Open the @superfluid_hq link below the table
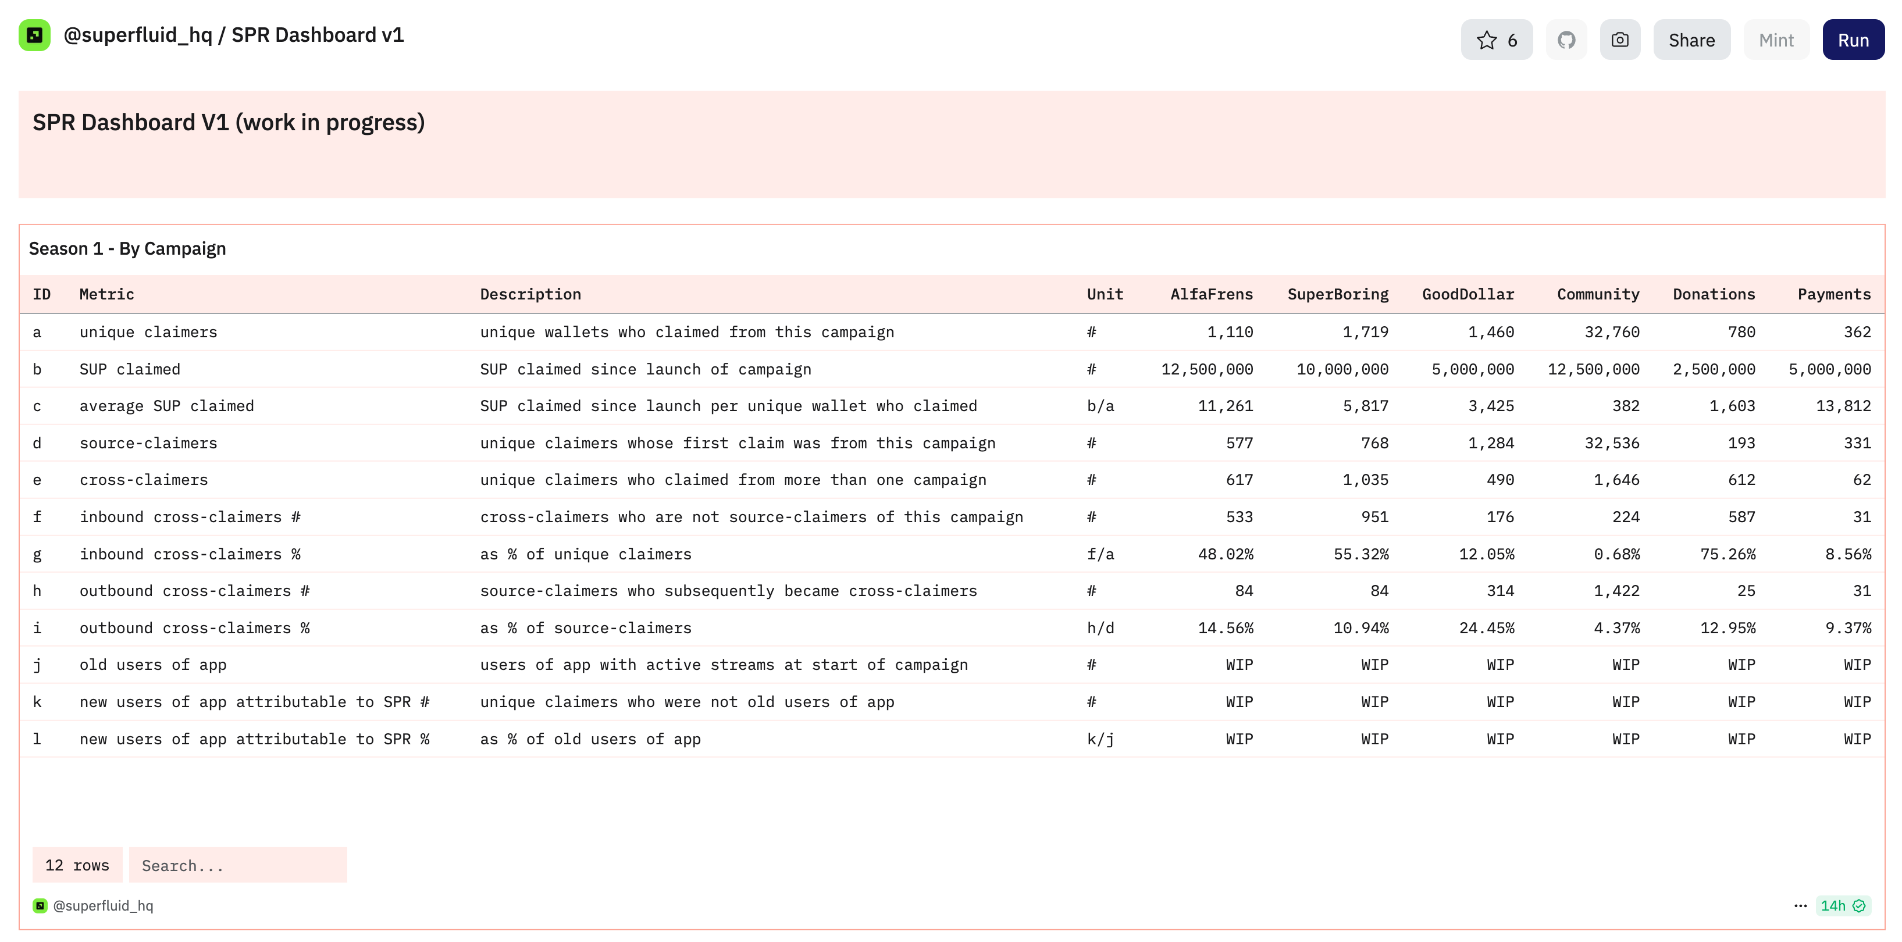This screenshot has width=1902, height=942. coord(102,906)
